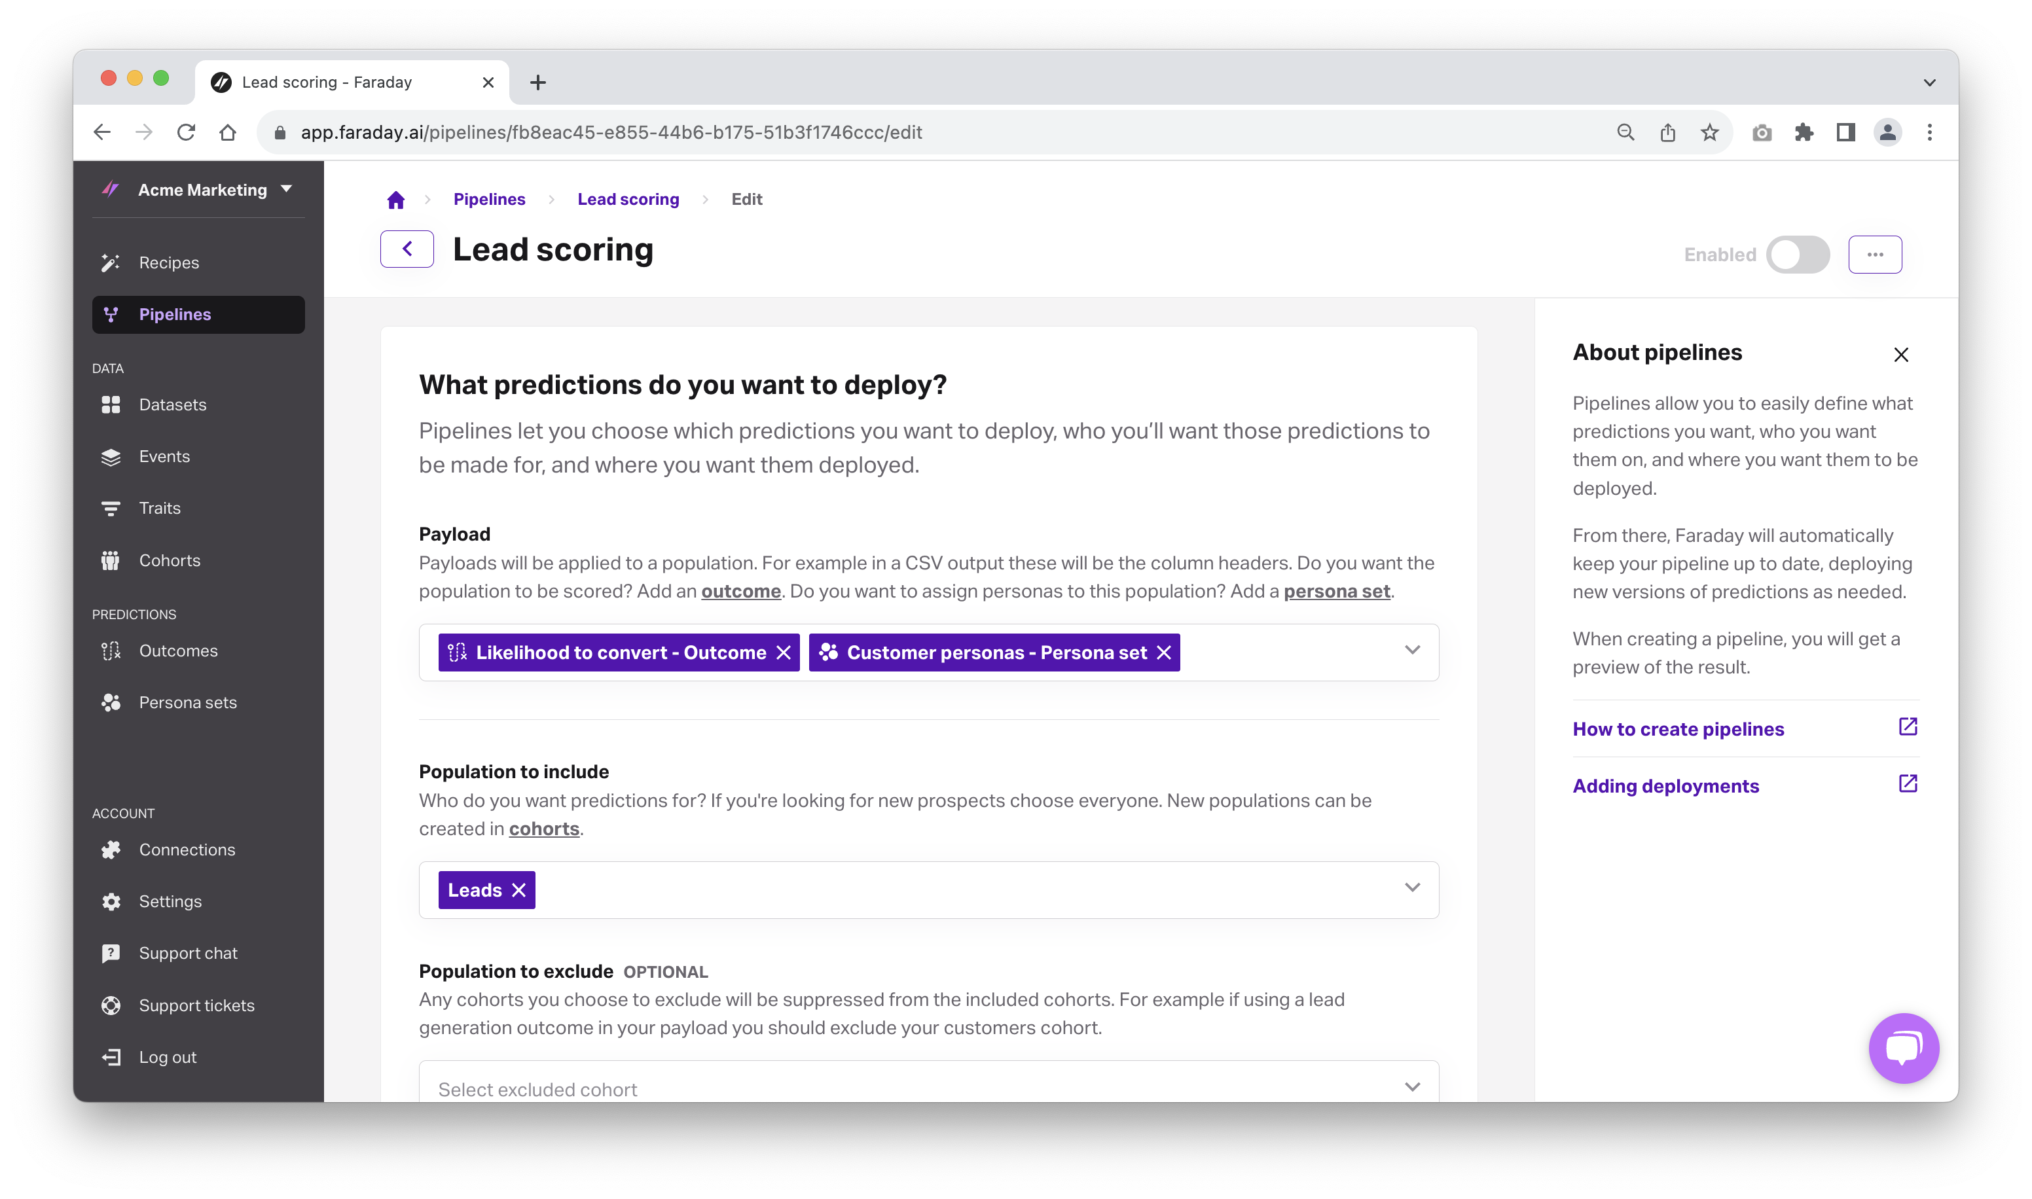The height and width of the screenshot is (1199, 2032).
Task: Click the address bar URL
Action: click(x=611, y=132)
